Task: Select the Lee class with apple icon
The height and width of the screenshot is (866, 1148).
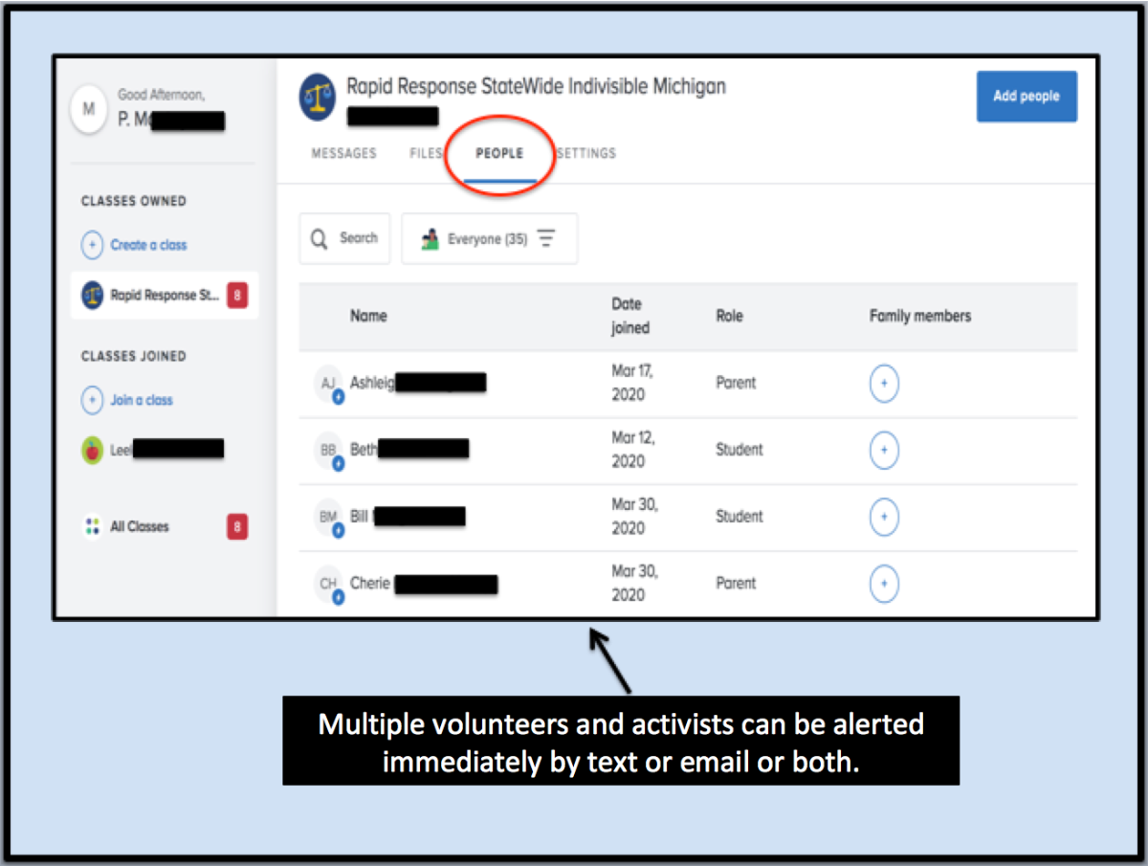Action: click(x=153, y=449)
